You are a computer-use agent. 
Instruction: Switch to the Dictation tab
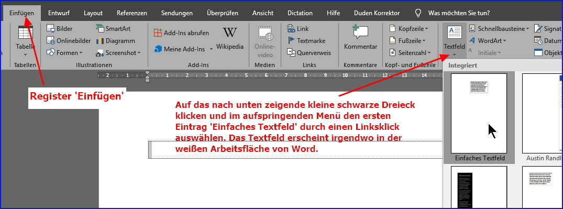point(300,13)
